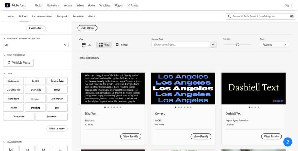The image size is (298, 151).
Task: Click the Signal Type Foundry link
Action: click(x=237, y=121)
